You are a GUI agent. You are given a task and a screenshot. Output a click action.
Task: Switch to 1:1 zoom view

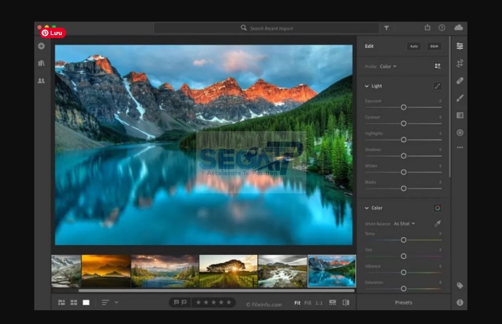click(x=318, y=302)
